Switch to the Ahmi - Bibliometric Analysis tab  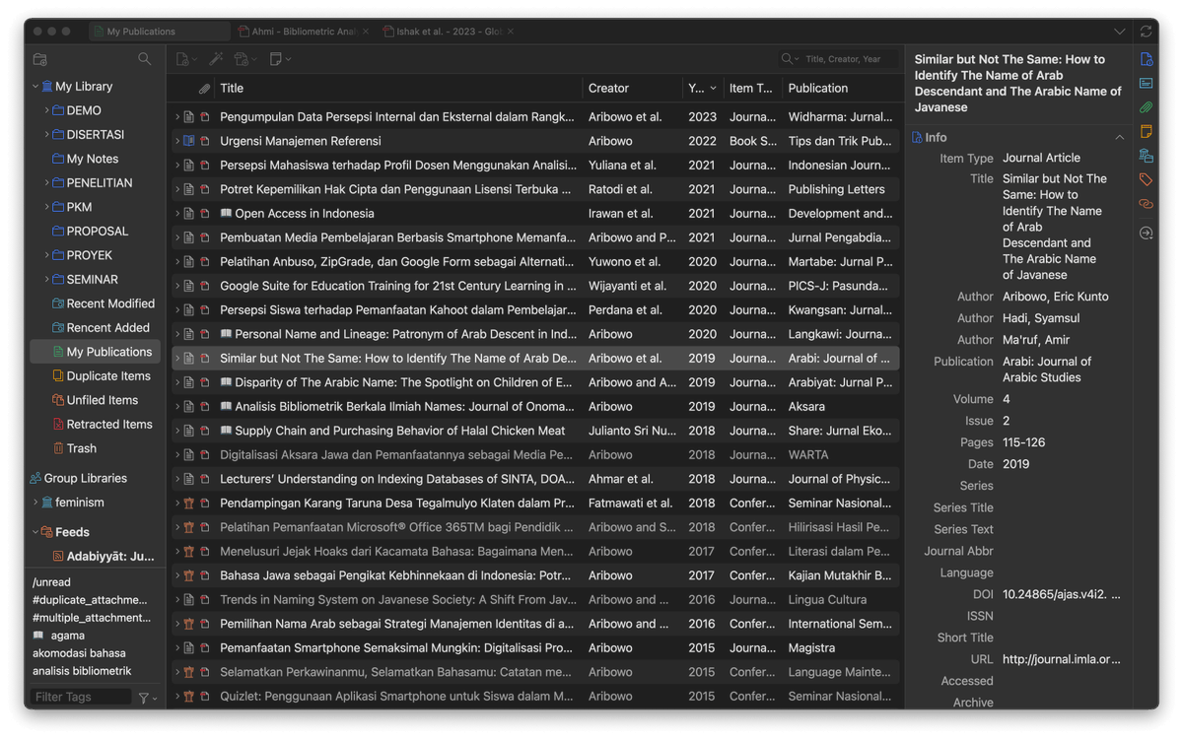pos(305,32)
